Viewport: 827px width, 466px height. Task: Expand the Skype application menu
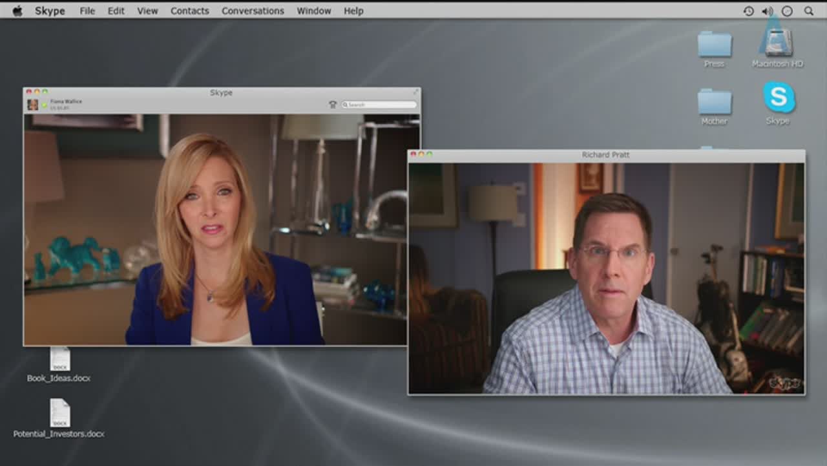[50, 11]
